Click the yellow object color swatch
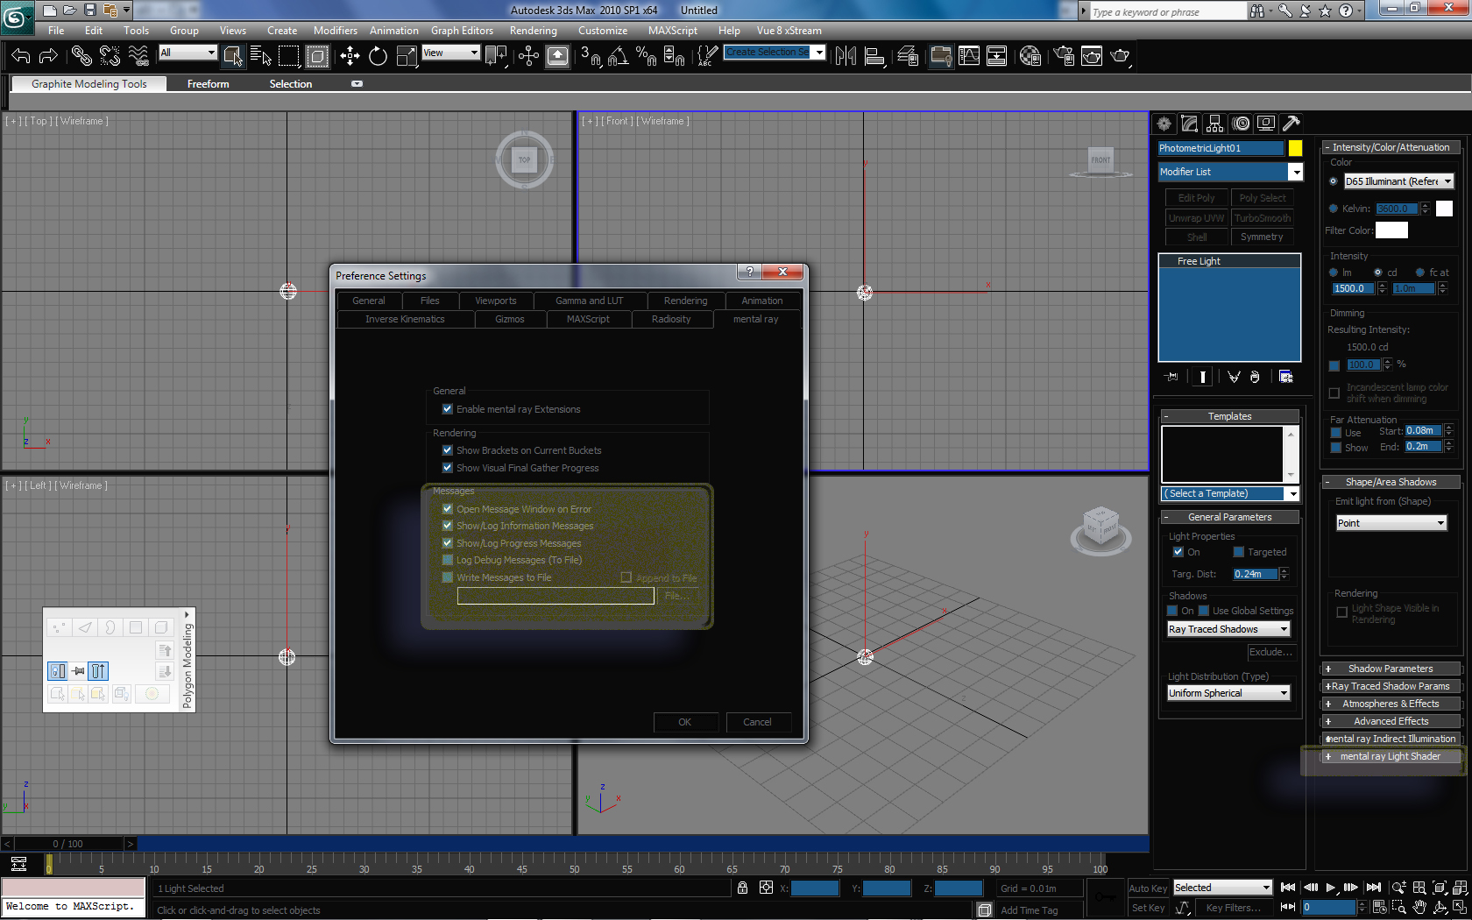The width and height of the screenshot is (1472, 920). (x=1295, y=148)
